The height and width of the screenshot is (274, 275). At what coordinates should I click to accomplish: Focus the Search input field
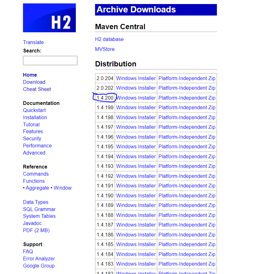[50, 61]
